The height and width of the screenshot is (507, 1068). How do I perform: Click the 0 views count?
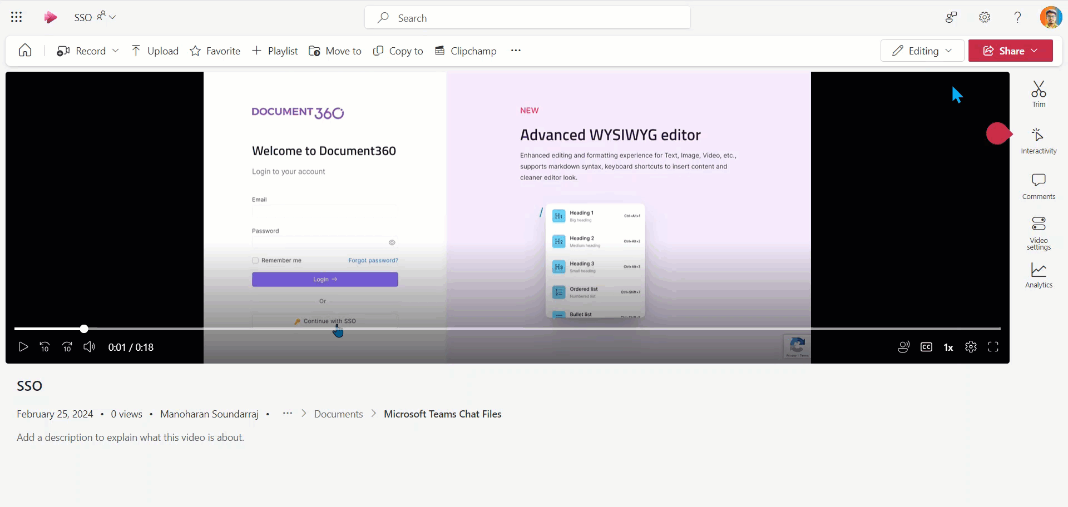126,414
